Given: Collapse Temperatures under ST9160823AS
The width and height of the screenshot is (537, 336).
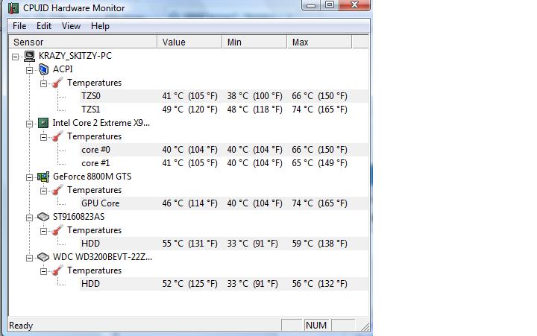Looking at the screenshot, I should (43, 231).
